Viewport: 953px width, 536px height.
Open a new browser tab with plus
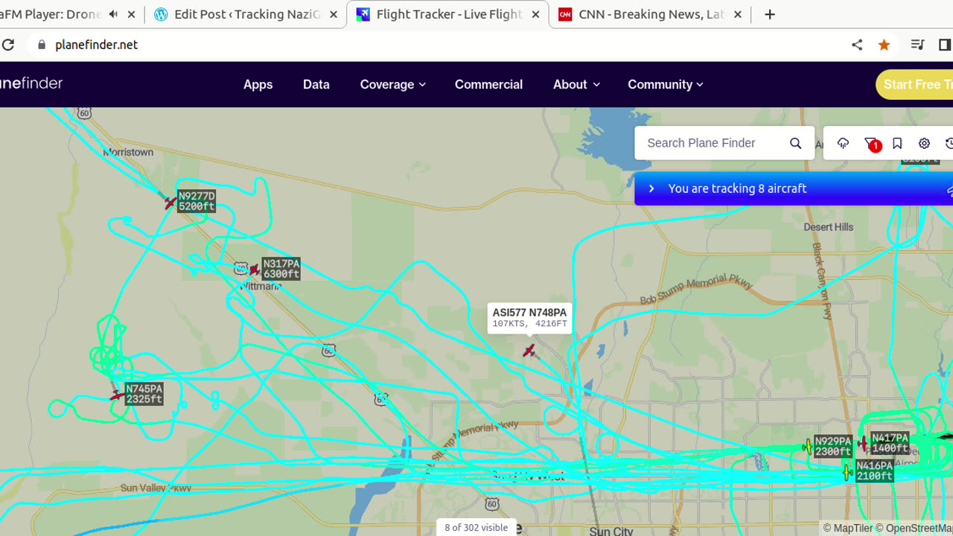pyautogui.click(x=770, y=14)
